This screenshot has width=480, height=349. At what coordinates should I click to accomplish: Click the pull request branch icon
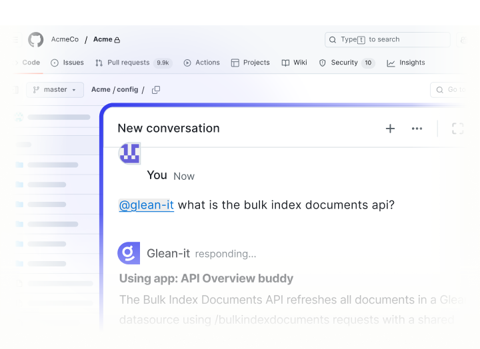tap(99, 63)
